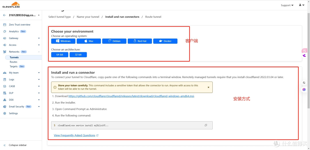Select Windows operating system
310x150 pixels.
point(63,41)
